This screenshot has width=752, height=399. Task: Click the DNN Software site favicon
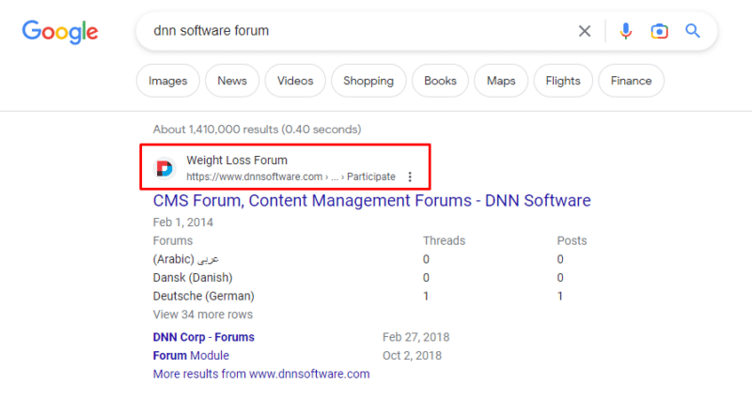(x=164, y=168)
